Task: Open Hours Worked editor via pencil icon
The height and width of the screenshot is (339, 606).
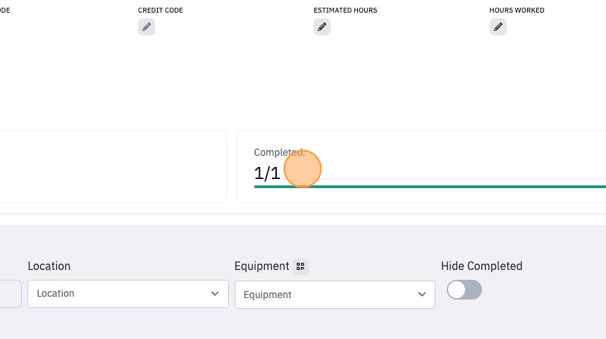Action: (x=498, y=27)
